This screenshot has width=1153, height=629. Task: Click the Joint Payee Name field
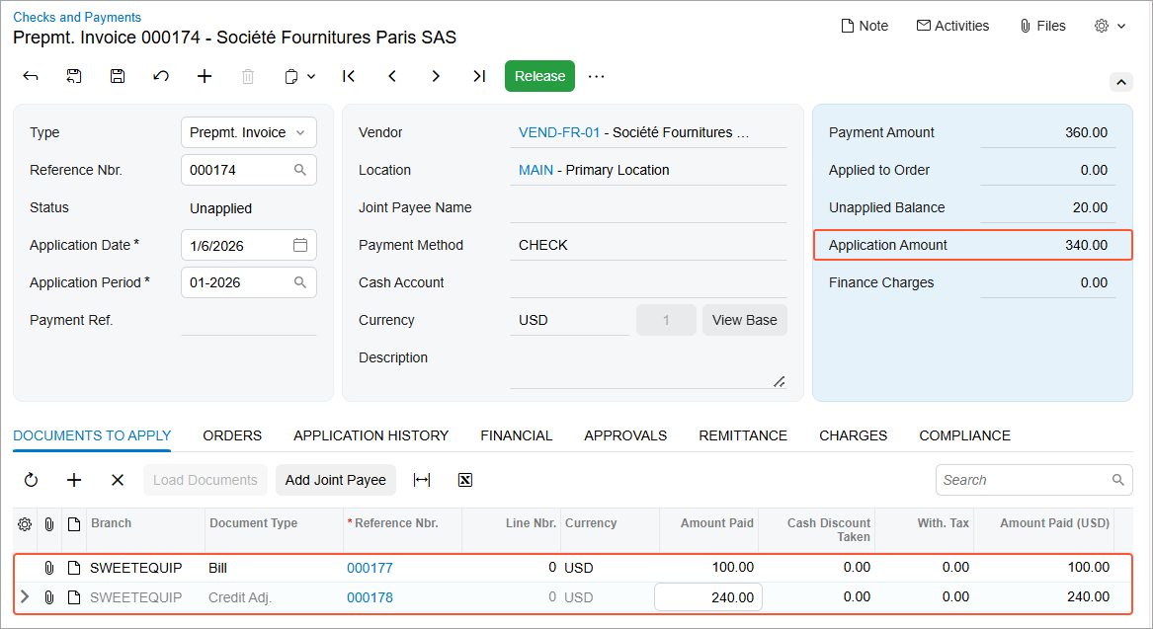[648, 208]
